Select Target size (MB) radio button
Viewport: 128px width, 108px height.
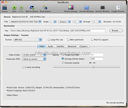click(63, 55)
